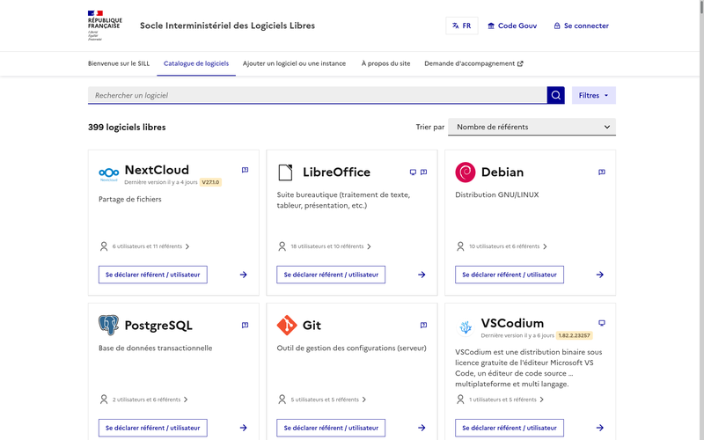
Task: Expand Debian users and referents chevron
Action: point(545,246)
